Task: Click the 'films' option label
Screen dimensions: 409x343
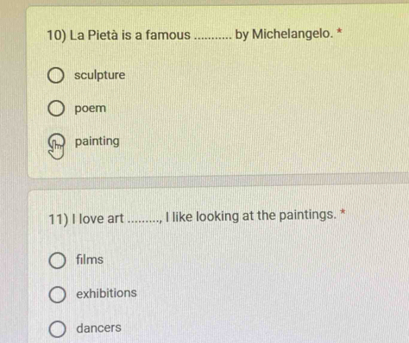Action: (90, 259)
